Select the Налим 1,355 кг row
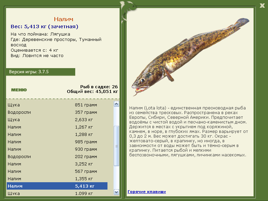 coord(57,179)
